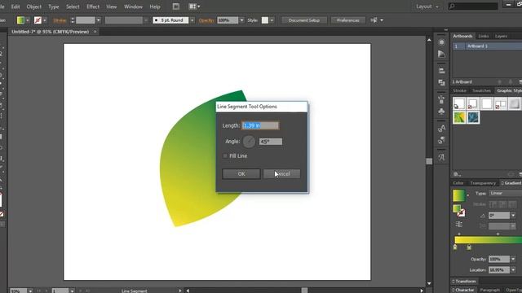The height and width of the screenshot is (293, 522).
Task: Open the Style dropdown arrow
Action: [272, 20]
